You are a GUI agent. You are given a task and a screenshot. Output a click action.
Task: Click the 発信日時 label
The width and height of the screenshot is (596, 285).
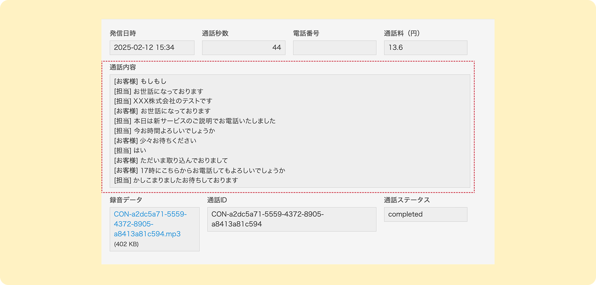(x=123, y=33)
